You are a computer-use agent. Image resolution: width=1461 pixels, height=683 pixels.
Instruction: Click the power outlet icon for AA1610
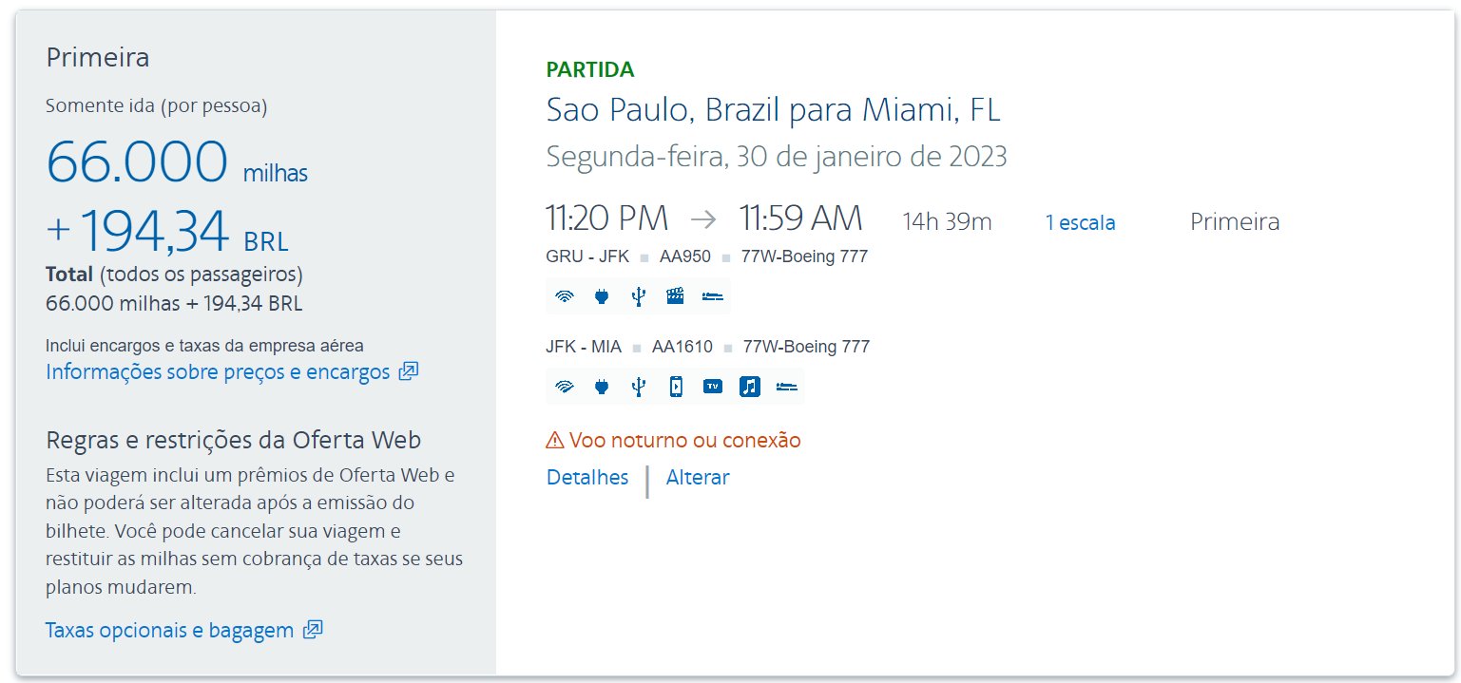[601, 387]
